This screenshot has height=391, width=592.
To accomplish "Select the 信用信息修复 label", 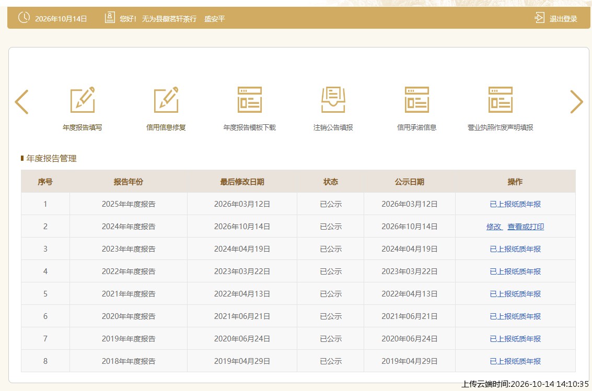I will pos(166,127).
